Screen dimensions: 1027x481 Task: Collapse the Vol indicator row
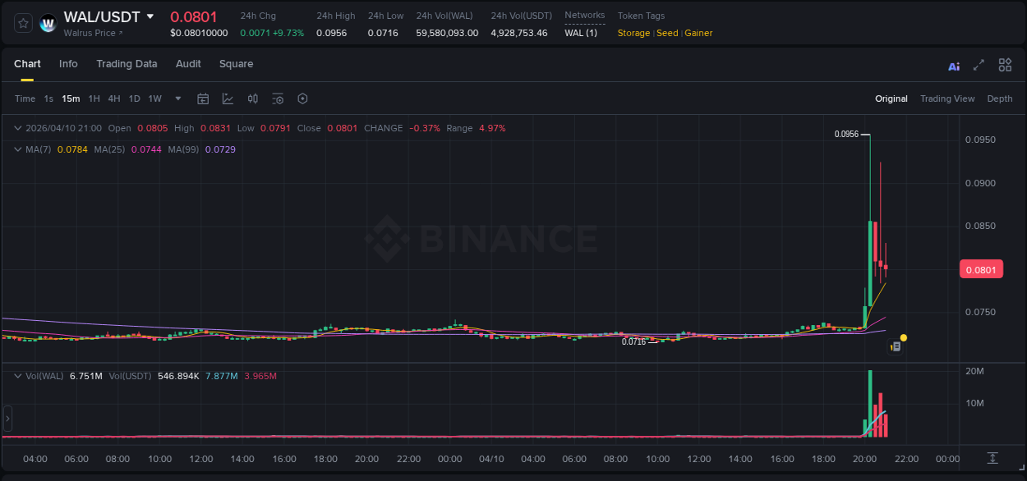(16, 374)
